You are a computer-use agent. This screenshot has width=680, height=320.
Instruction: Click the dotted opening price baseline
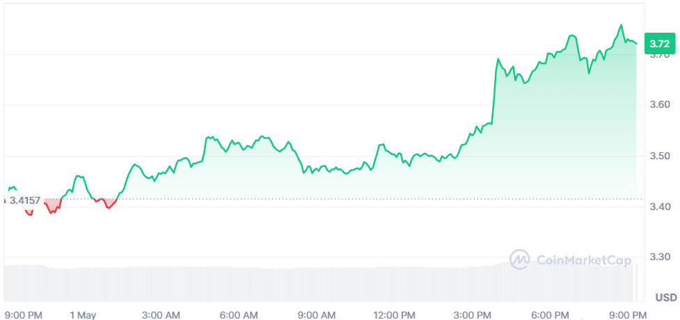pos(418,199)
